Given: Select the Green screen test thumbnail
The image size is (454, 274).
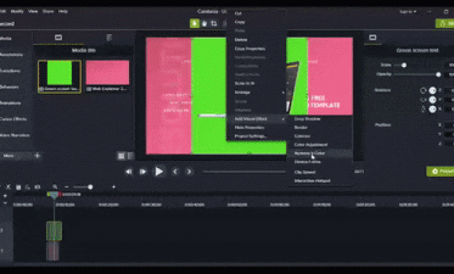Looking at the screenshot, I should click(60, 76).
